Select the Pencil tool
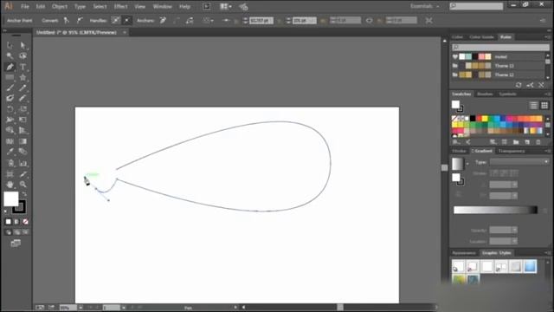 tap(23, 88)
